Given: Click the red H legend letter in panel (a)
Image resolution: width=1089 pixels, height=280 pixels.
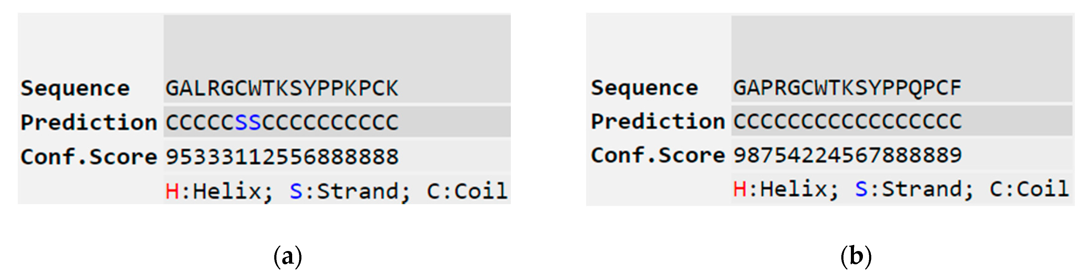Looking at the screenshot, I should (x=172, y=191).
